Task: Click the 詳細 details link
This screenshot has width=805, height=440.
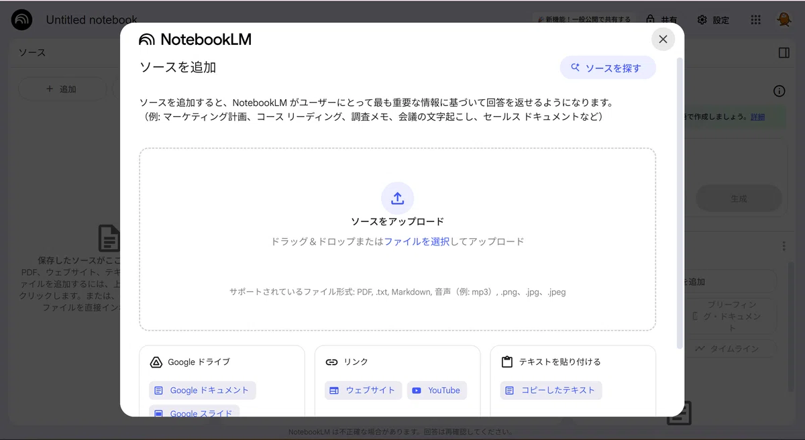Action: point(757,117)
